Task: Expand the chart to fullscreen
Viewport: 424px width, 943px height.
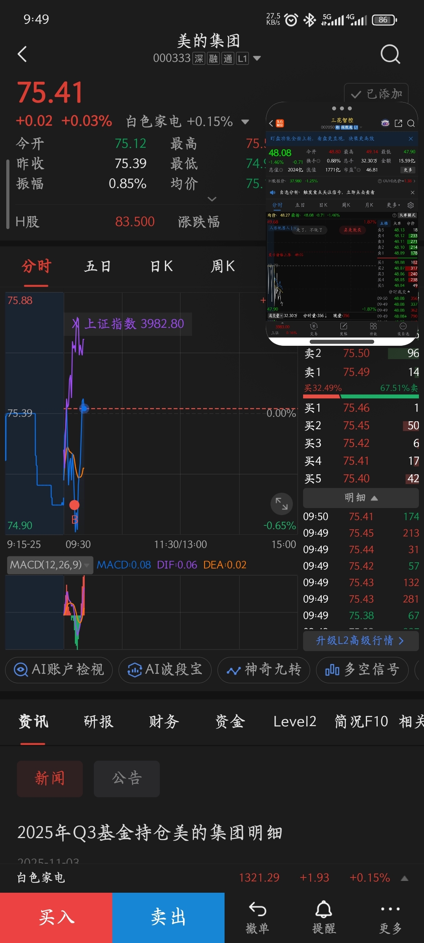Action: 281,504
